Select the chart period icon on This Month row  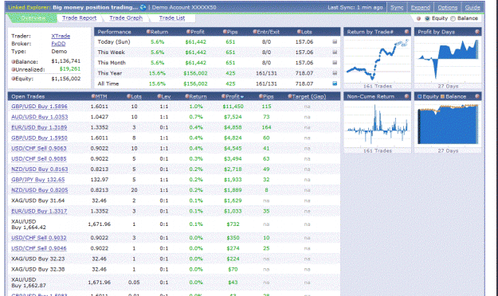(335, 63)
